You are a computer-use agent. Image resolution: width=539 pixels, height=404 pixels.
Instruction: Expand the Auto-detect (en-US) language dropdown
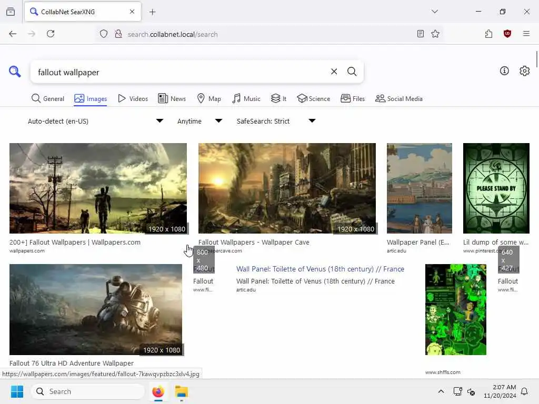95,122
